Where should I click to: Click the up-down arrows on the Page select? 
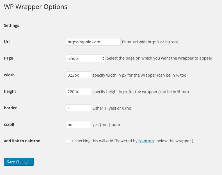tap(103, 58)
